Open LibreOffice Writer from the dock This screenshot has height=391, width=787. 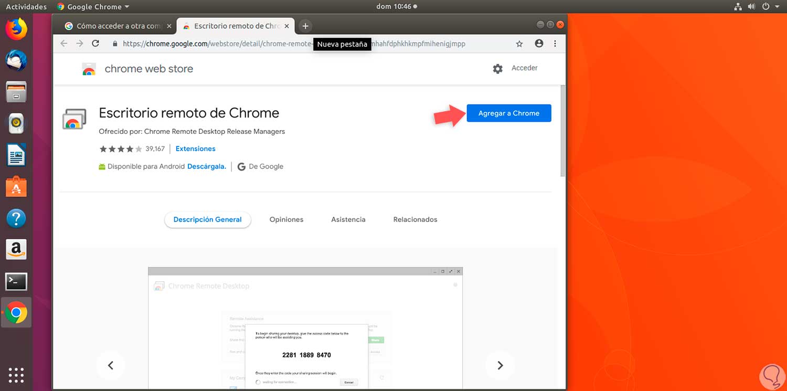click(16, 155)
